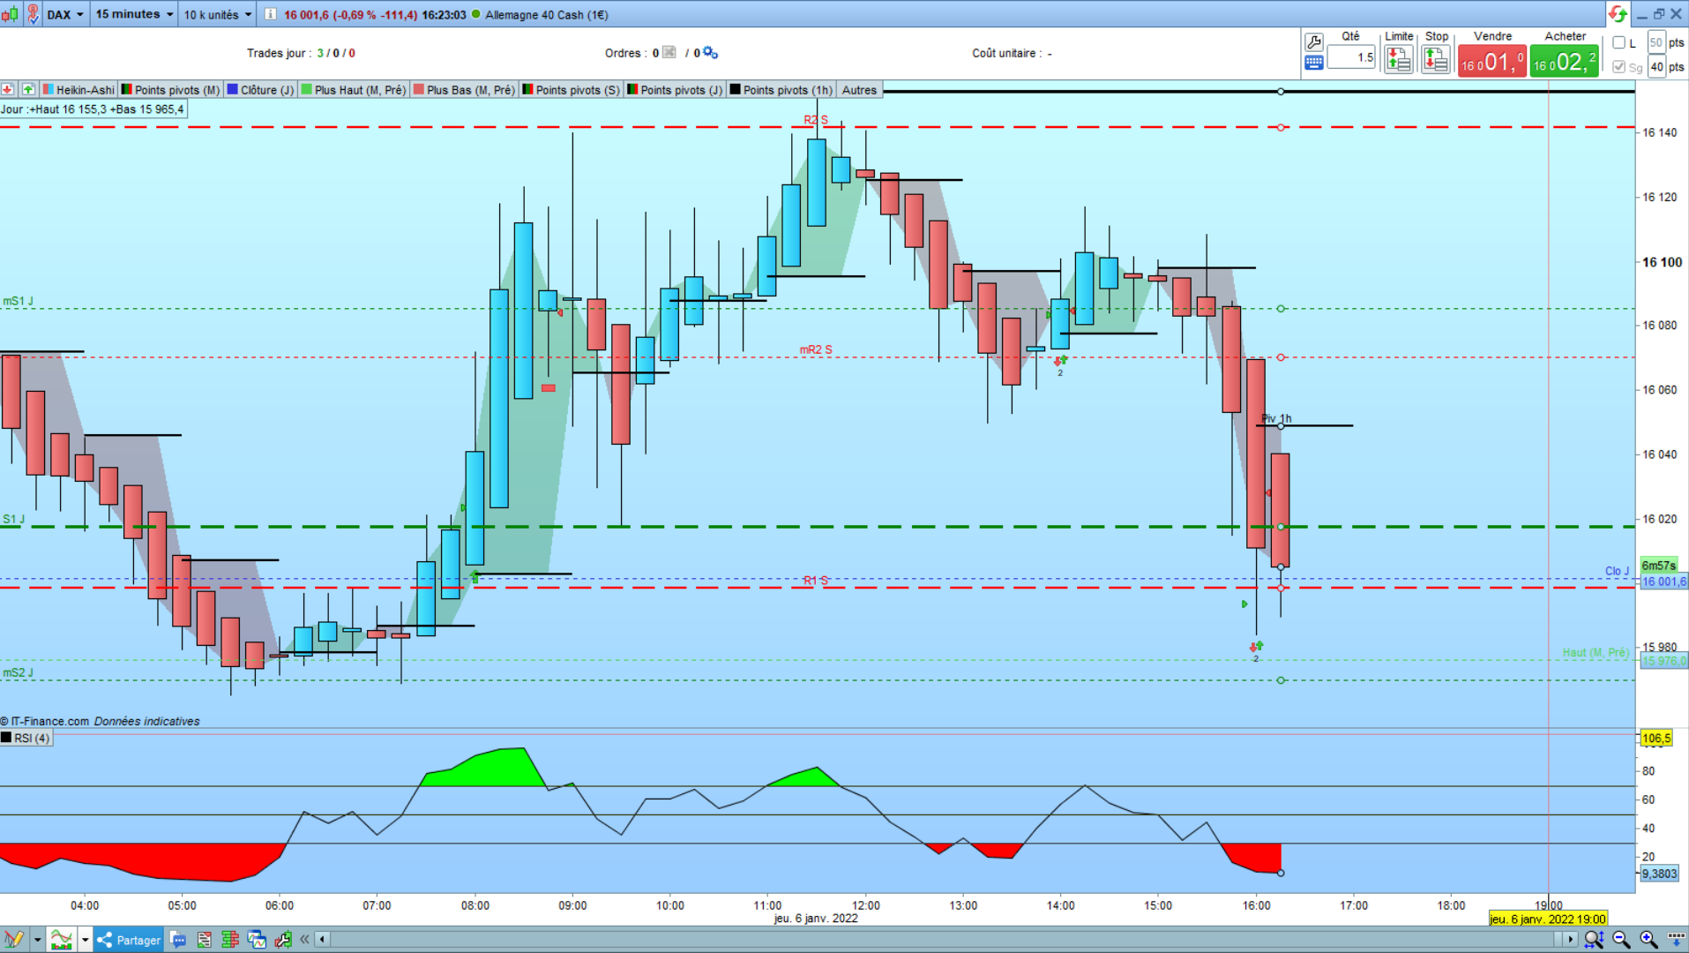The image size is (1689, 953).
Task: Enable the L checkbox
Action: [1618, 42]
